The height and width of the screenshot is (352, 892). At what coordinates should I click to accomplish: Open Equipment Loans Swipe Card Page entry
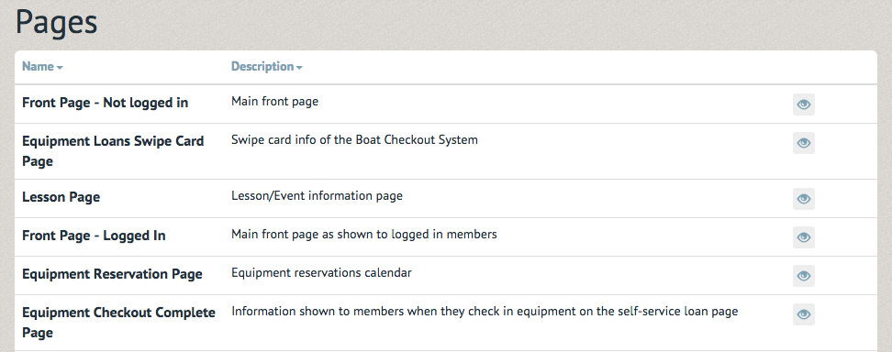(x=113, y=151)
